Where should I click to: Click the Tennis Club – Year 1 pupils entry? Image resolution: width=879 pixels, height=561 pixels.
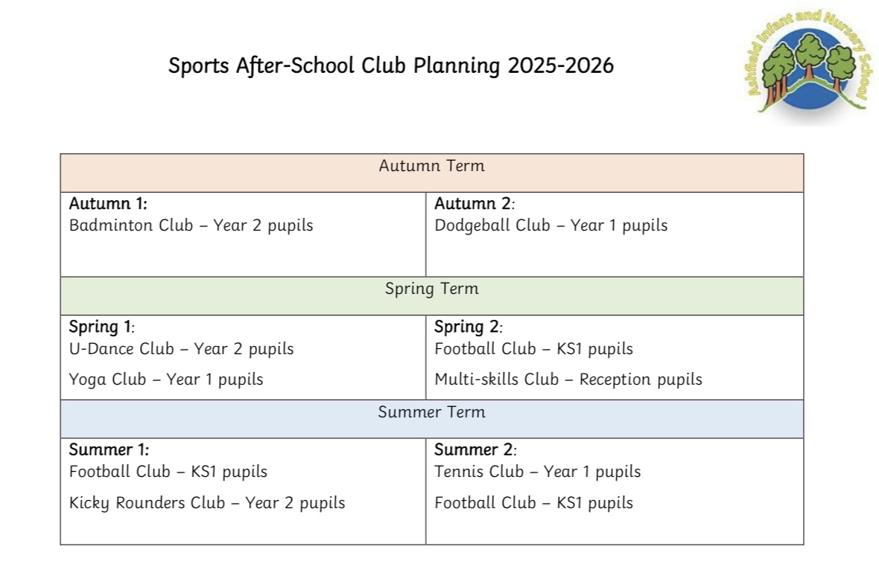538,472
